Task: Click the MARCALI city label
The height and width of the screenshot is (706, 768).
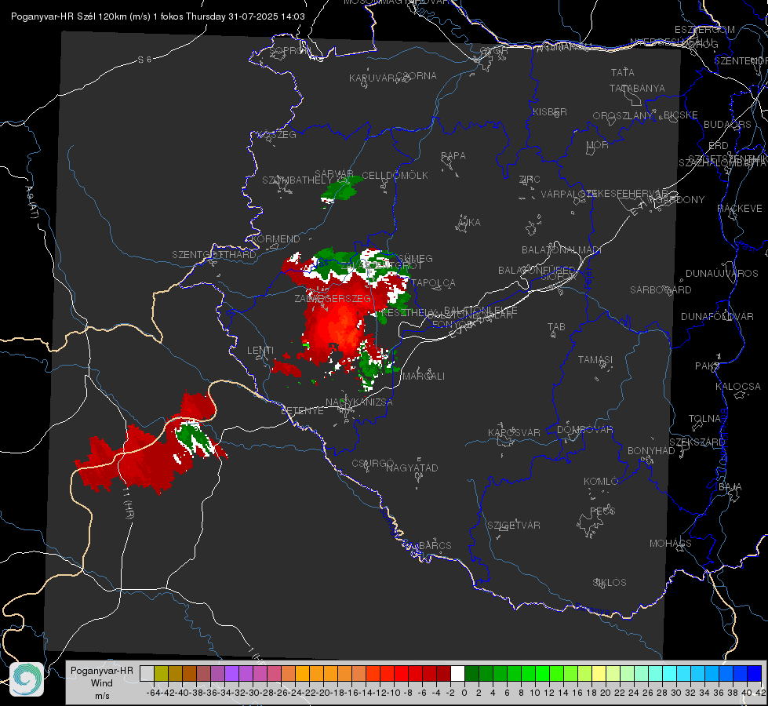Action: point(423,376)
